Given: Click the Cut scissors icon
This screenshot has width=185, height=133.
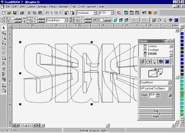Looking at the screenshot, I should (29, 13).
